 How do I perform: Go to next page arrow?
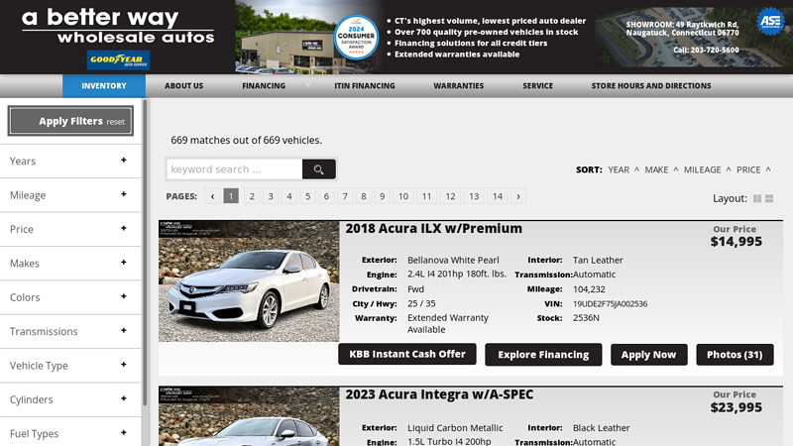pyautogui.click(x=518, y=196)
